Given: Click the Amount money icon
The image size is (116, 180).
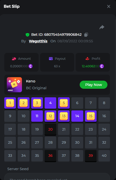Looking at the screenshot, I should 14,58.
